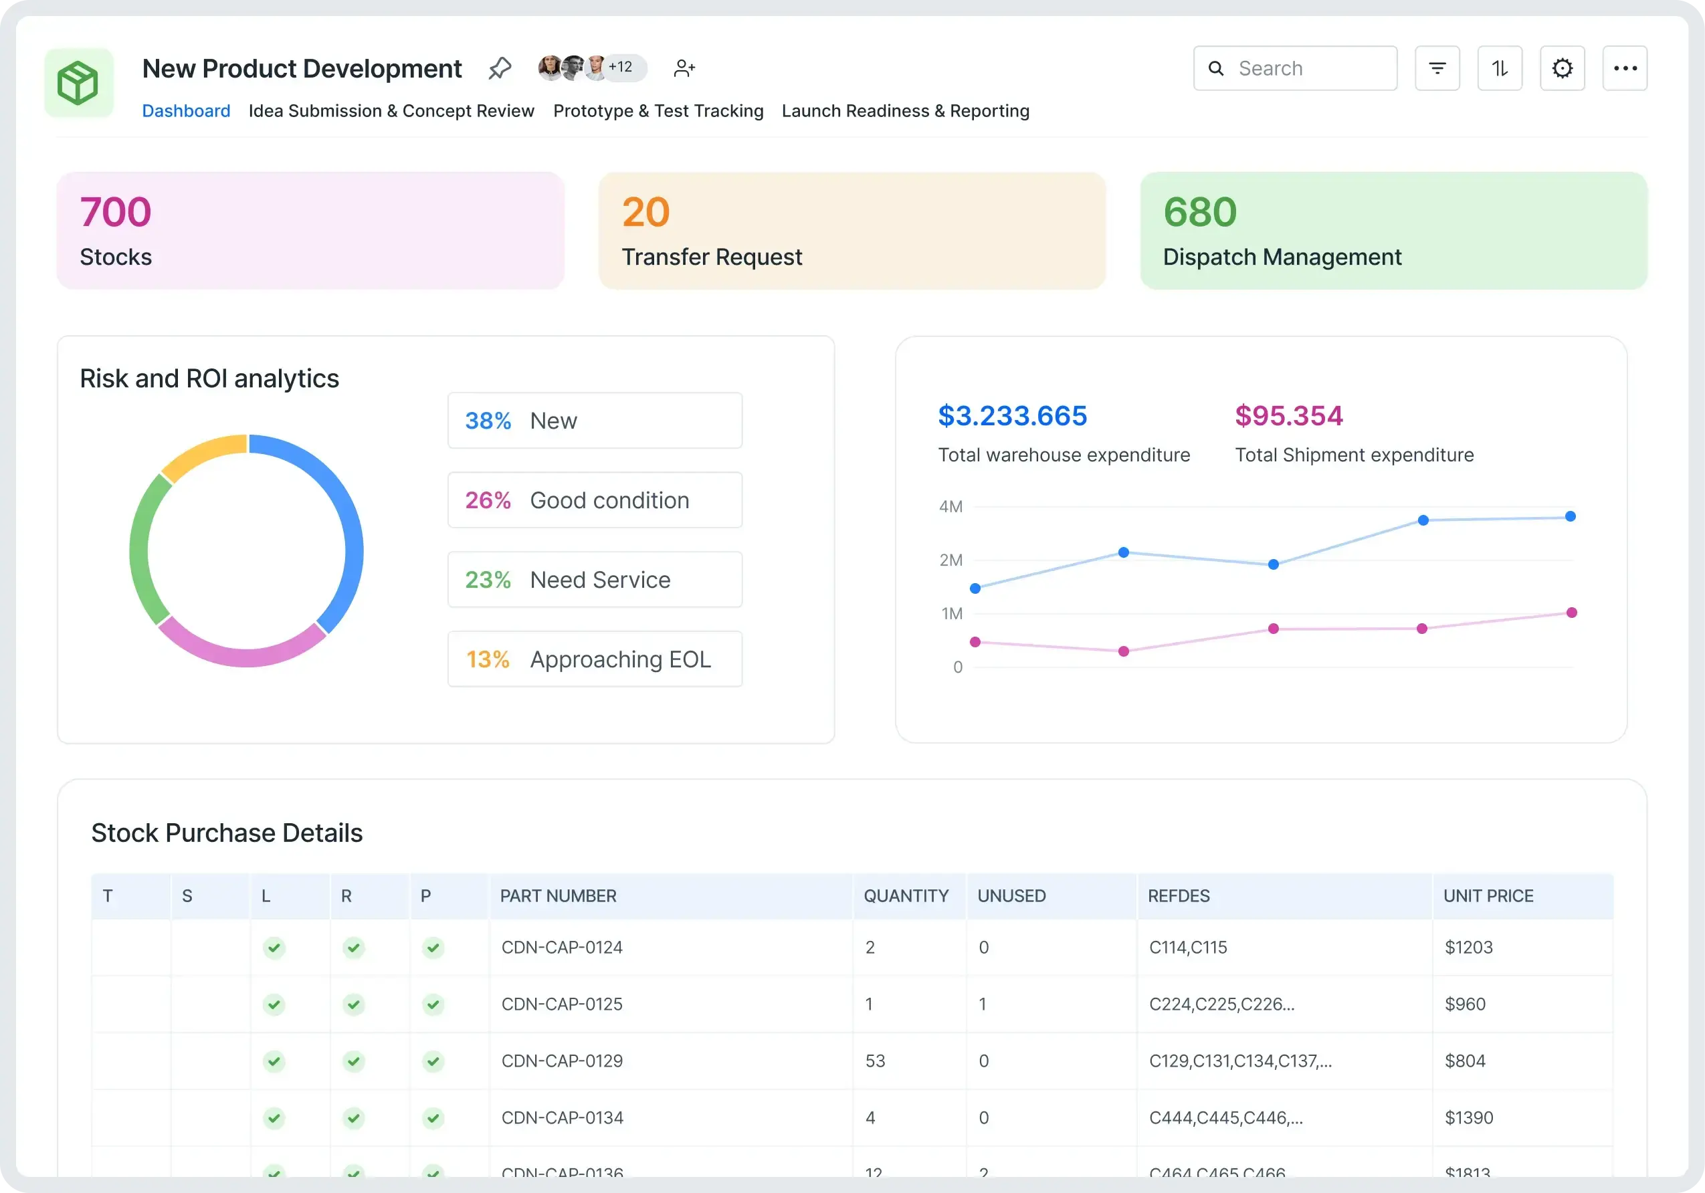The image size is (1705, 1193).
Task: Switch to Prototype & Test Tracking tab
Action: tap(658, 112)
